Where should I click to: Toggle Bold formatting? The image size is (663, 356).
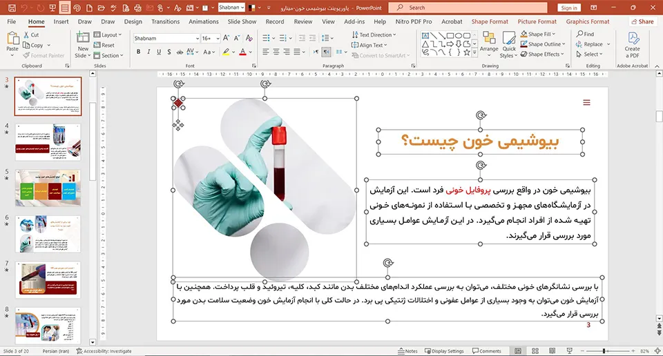(138, 52)
